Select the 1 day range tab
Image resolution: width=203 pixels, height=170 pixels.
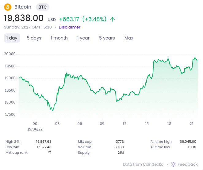click(12, 38)
